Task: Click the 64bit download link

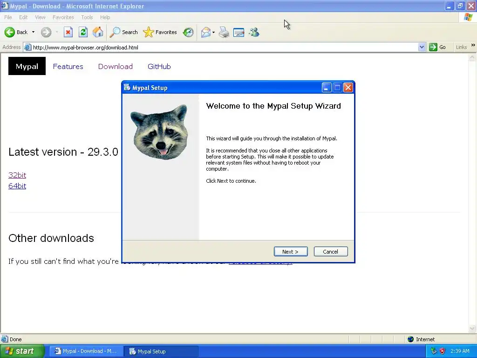Action: click(17, 186)
